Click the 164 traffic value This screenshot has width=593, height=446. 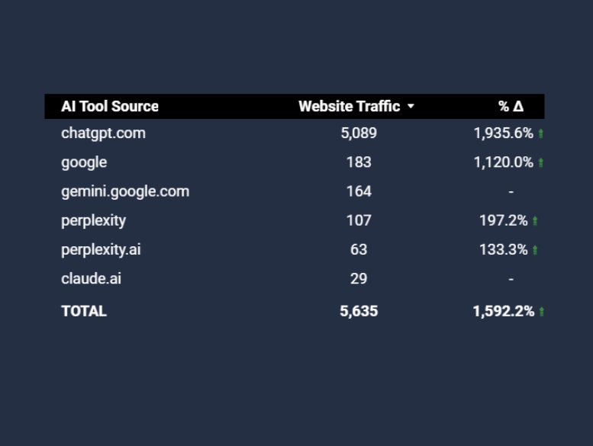(x=359, y=191)
